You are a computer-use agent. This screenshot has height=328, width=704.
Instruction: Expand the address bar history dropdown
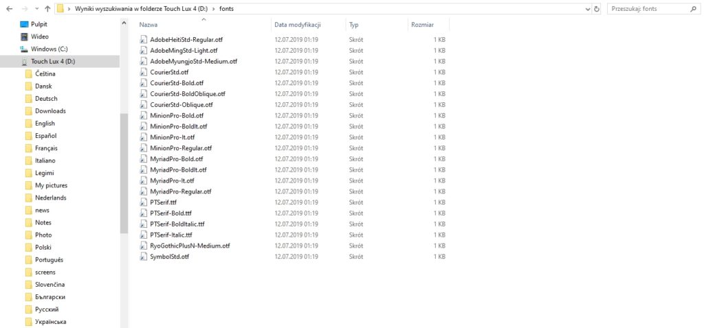pos(587,9)
